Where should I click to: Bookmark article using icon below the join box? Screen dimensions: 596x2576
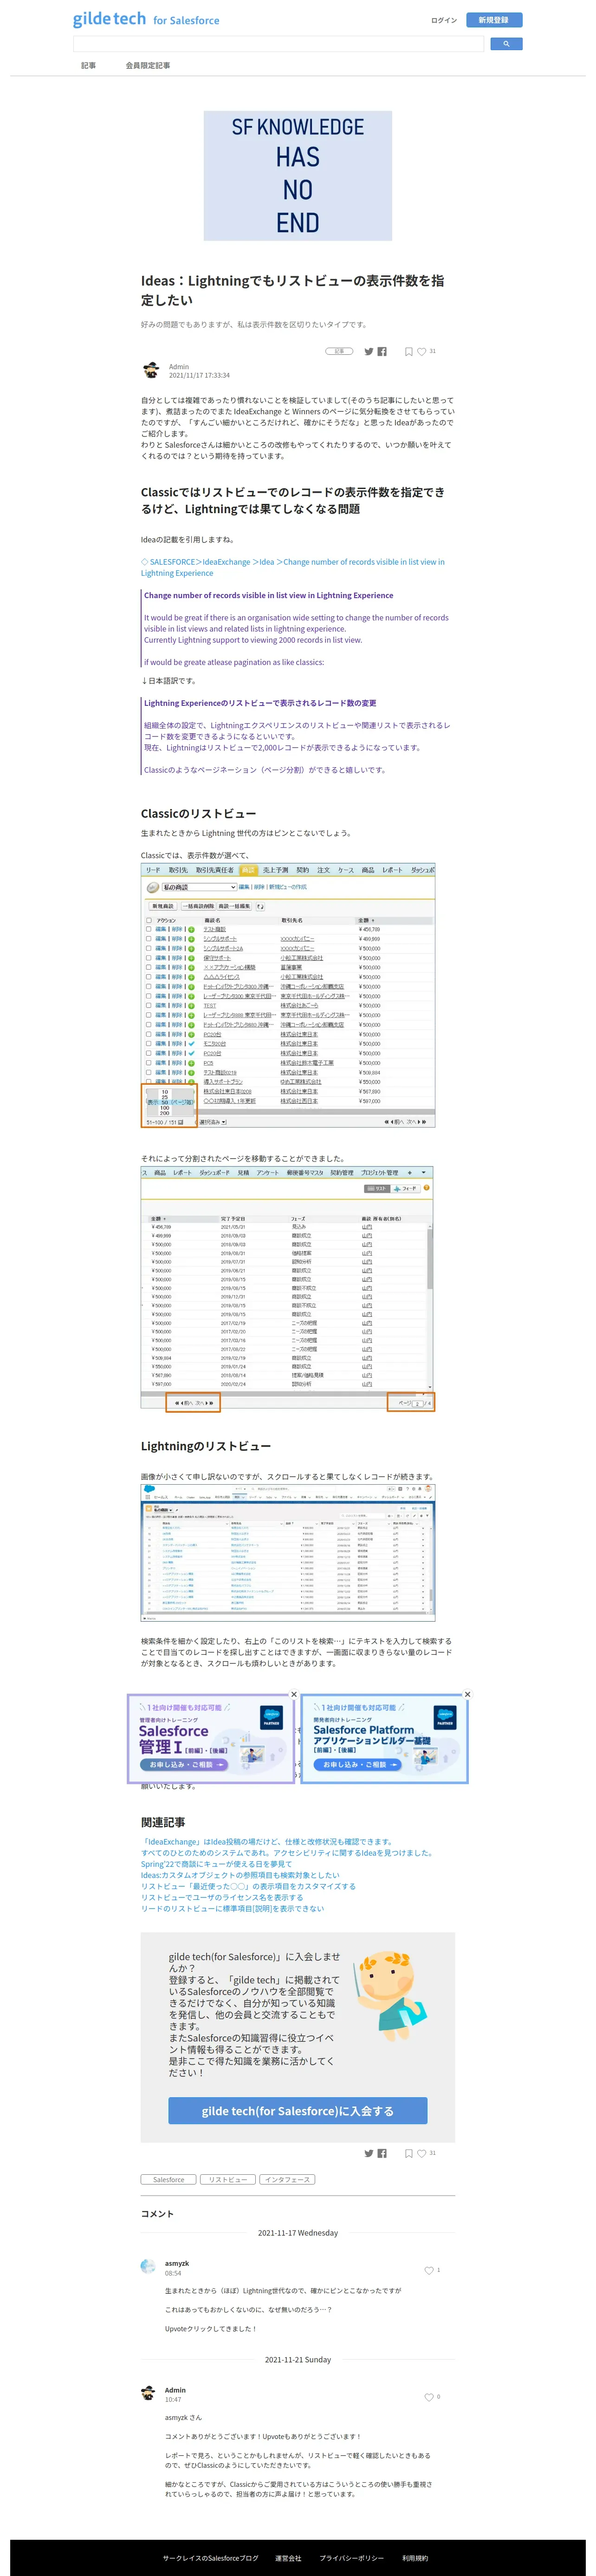click(408, 2153)
